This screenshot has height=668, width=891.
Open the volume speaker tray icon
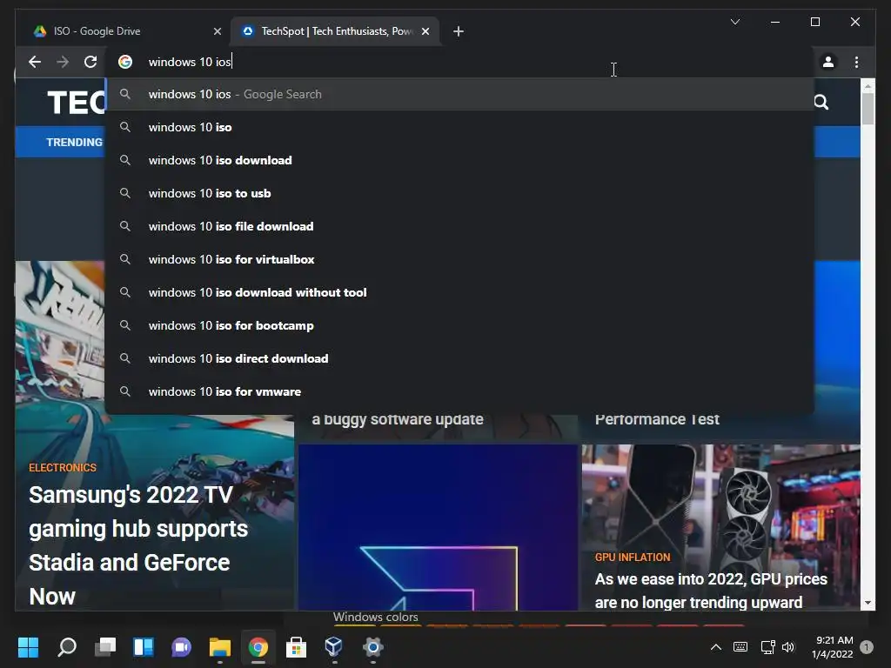788,647
